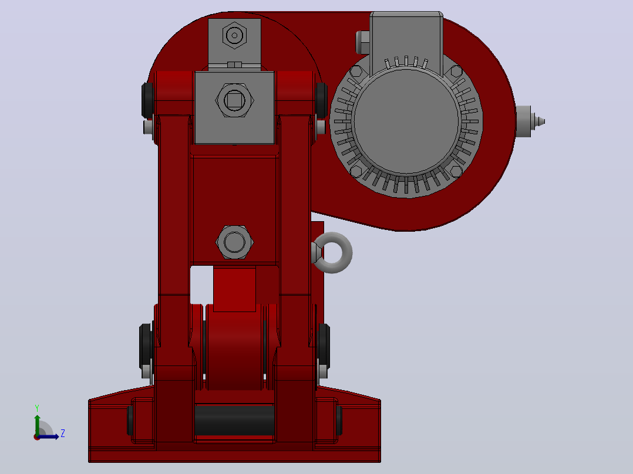This screenshot has height=474, width=633.
Task: Select the round grey motor end cap
Action: pyautogui.click(x=406, y=121)
